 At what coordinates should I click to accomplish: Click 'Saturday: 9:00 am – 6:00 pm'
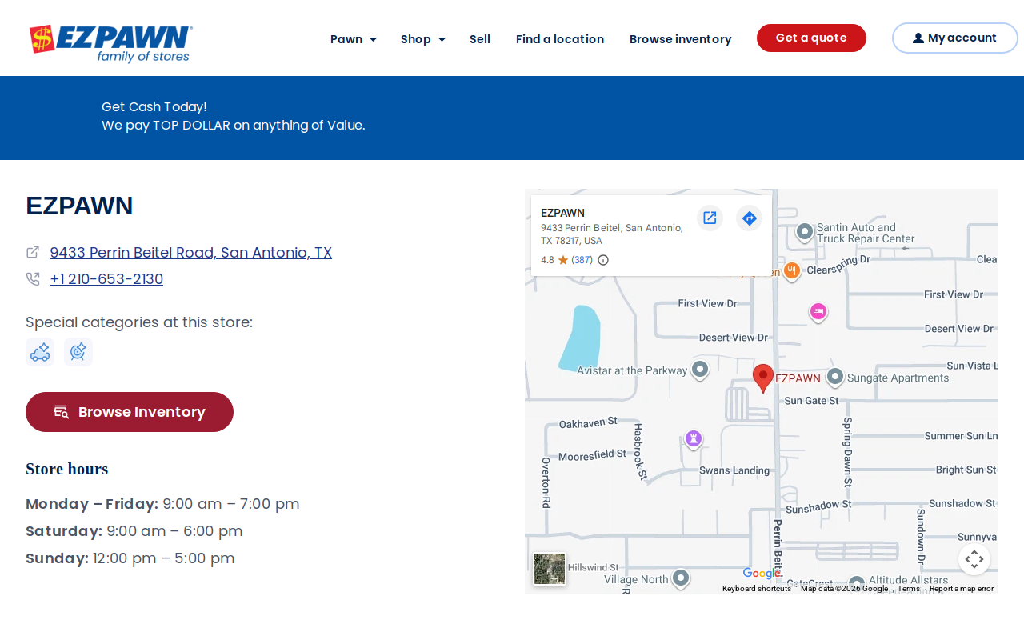click(x=134, y=531)
